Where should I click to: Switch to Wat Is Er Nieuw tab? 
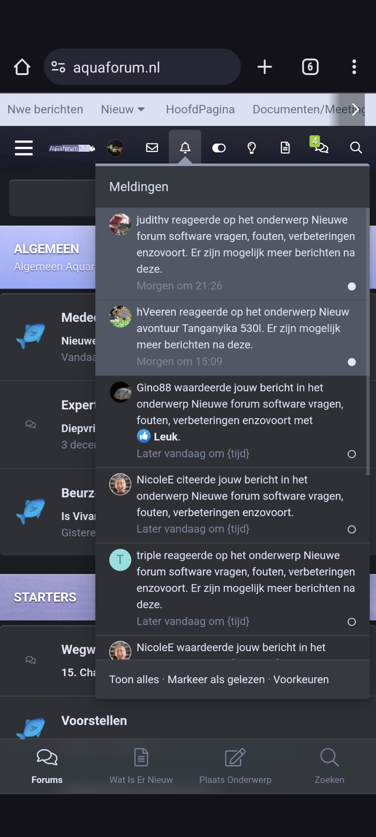(x=141, y=766)
